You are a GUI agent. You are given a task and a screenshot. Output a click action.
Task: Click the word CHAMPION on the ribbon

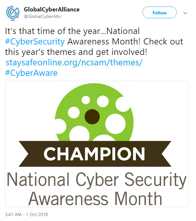[94, 154]
